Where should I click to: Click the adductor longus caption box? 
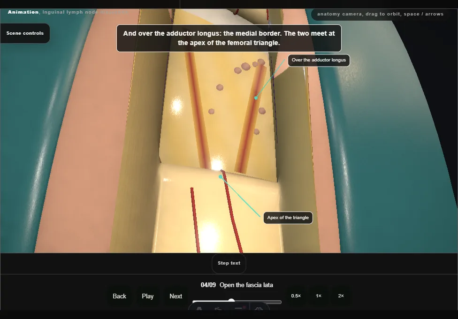coord(229,38)
